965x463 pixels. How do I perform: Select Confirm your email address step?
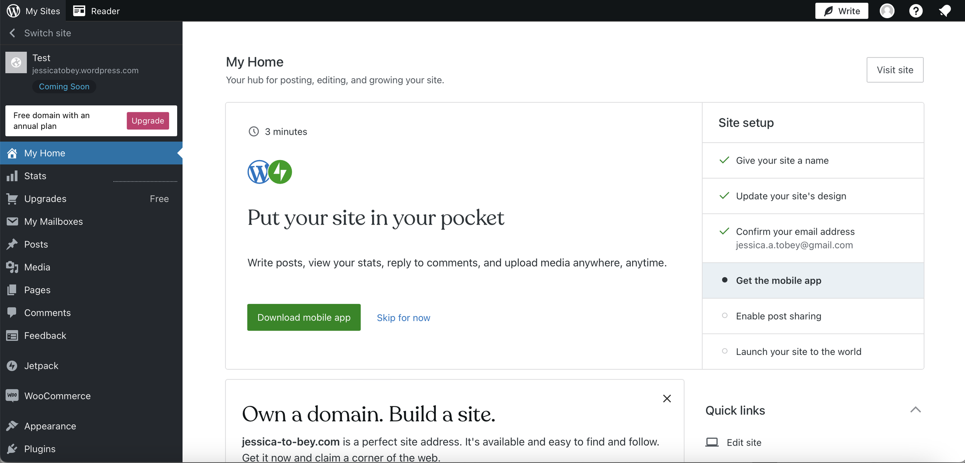pos(813,238)
